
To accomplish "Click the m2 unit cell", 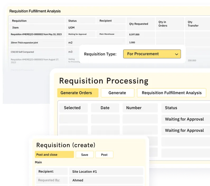I will point(96,43).
